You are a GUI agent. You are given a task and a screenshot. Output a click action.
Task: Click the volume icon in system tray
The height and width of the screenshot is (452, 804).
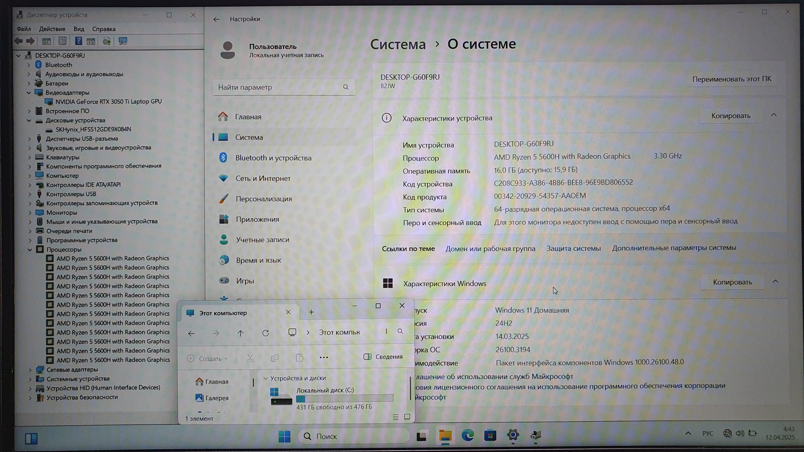pyautogui.click(x=740, y=434)
